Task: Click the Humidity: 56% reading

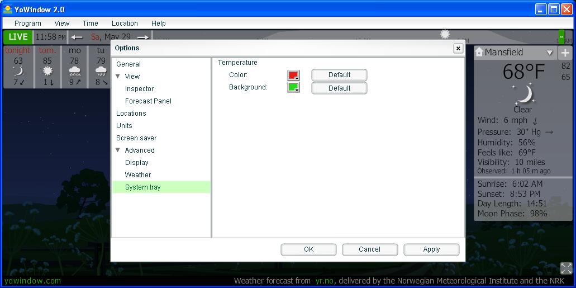Action: point(506,143)
